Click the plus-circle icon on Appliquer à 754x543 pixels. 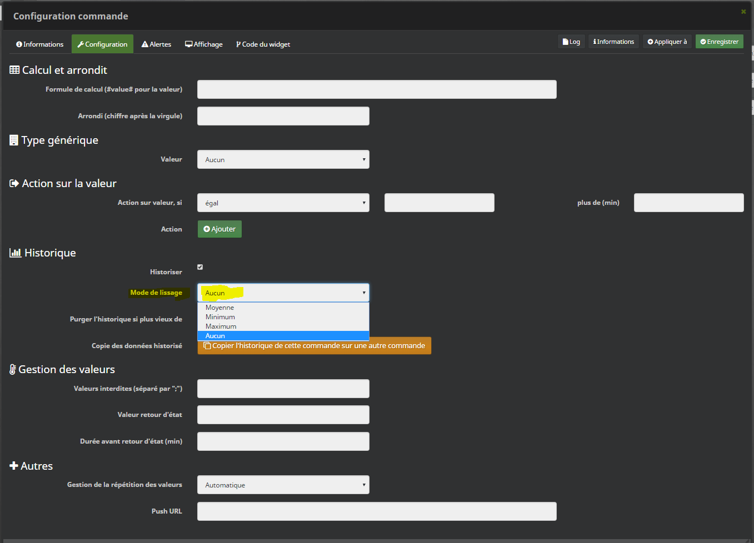click(x=651, y=42)
